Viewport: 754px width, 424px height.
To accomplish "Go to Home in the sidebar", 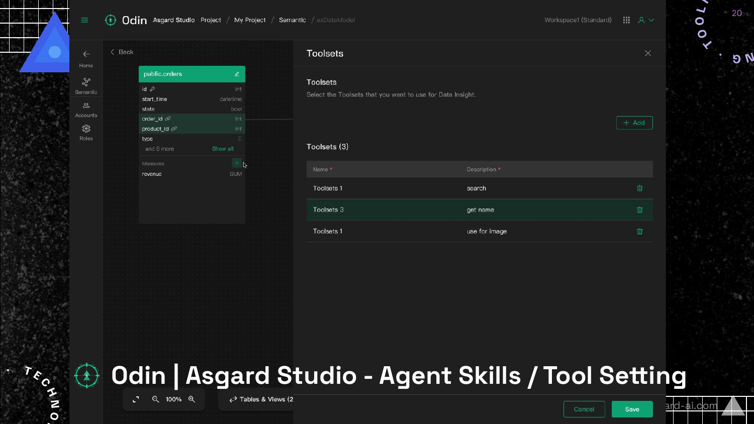I will (86, 59).
